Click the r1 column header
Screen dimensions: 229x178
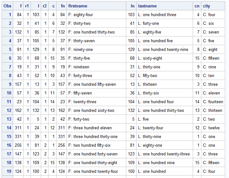point(27,6)
